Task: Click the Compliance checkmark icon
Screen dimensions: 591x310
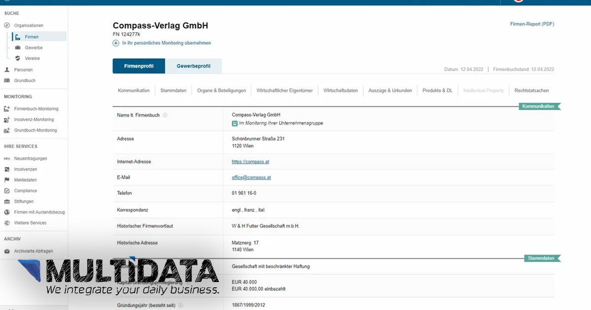Action: click(7, 191)
